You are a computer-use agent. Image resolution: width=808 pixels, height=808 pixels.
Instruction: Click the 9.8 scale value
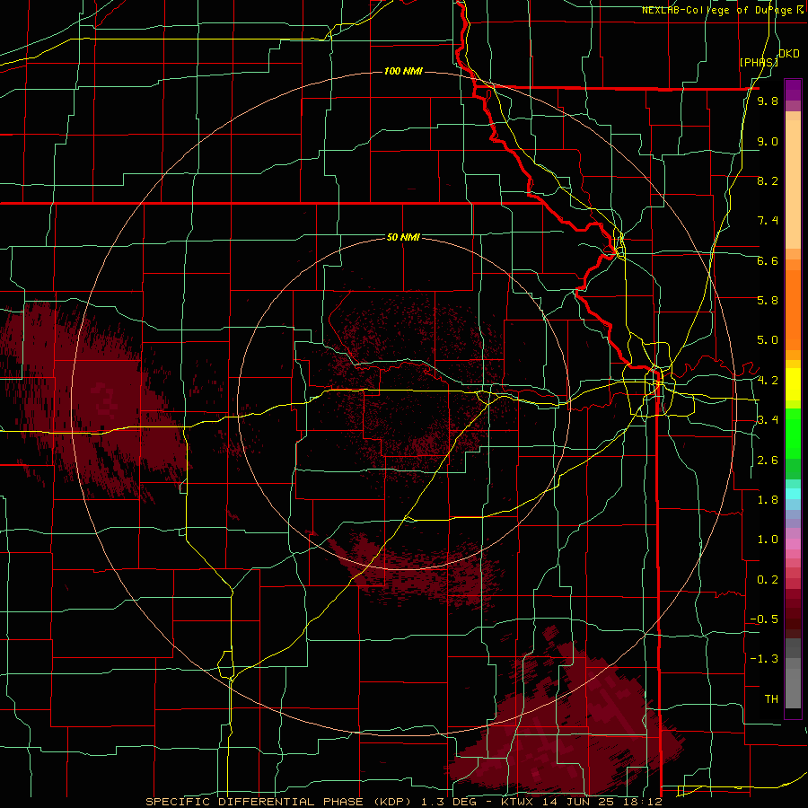tap(768, 101)
